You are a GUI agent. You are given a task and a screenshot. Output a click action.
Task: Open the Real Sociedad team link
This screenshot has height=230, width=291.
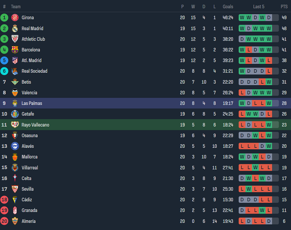coord(34,71)
